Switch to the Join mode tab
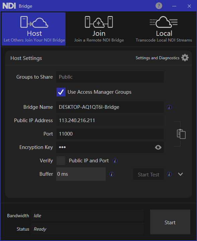The height and width of the screenshot is (241, 197). [99, 29]
